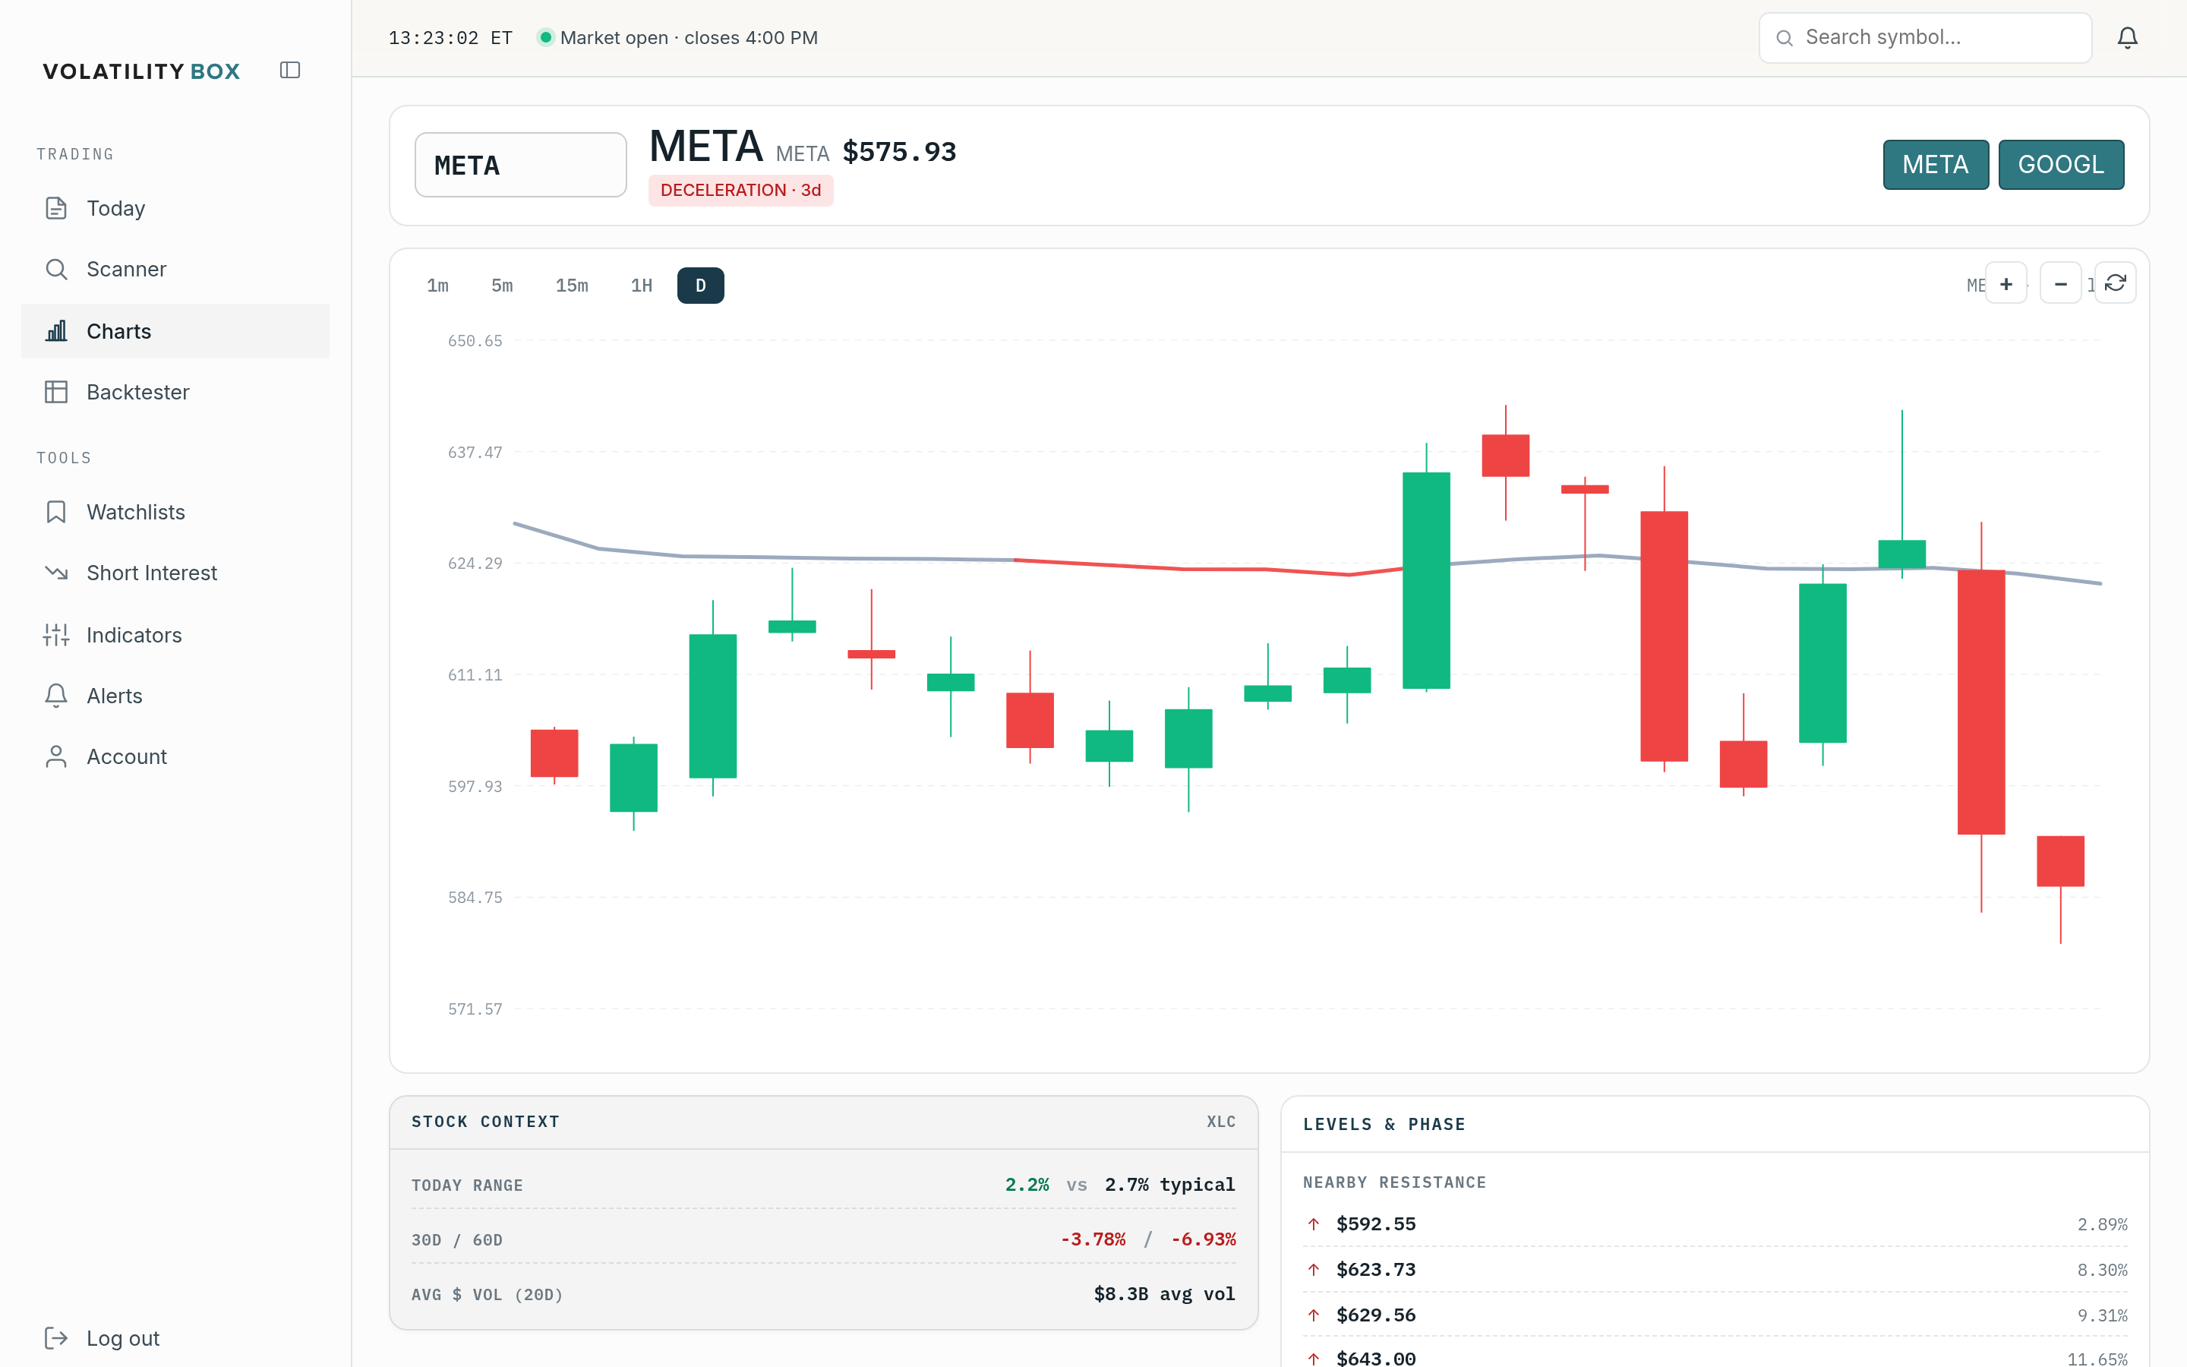Click the -6.93% 60D return value
Viewport: 2187px width, 1367px height.
[1203, 1239]
